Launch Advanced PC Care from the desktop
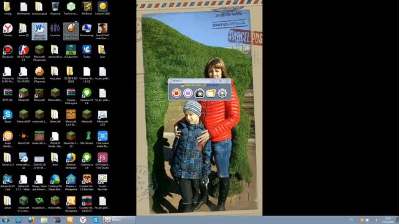The height and width of the screenshot is (224, 399). (7, 182)
